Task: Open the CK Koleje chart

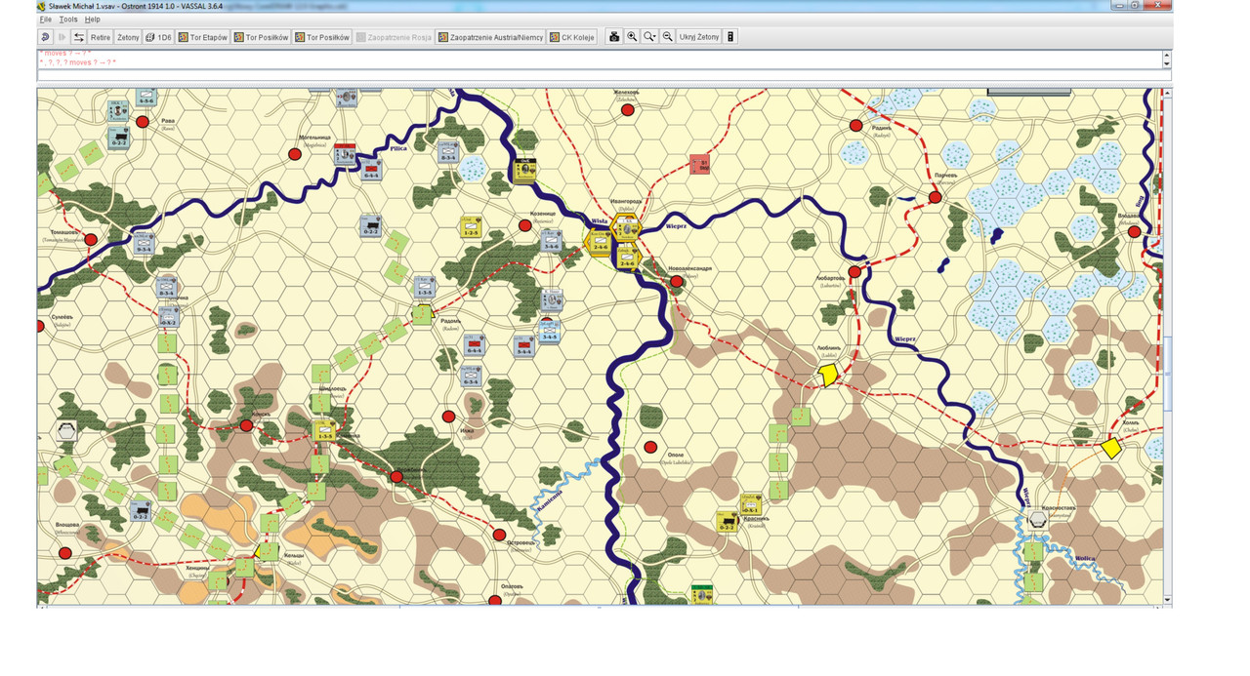Action: (572, 37)
